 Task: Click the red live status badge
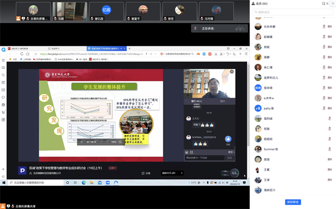point(113,168)
